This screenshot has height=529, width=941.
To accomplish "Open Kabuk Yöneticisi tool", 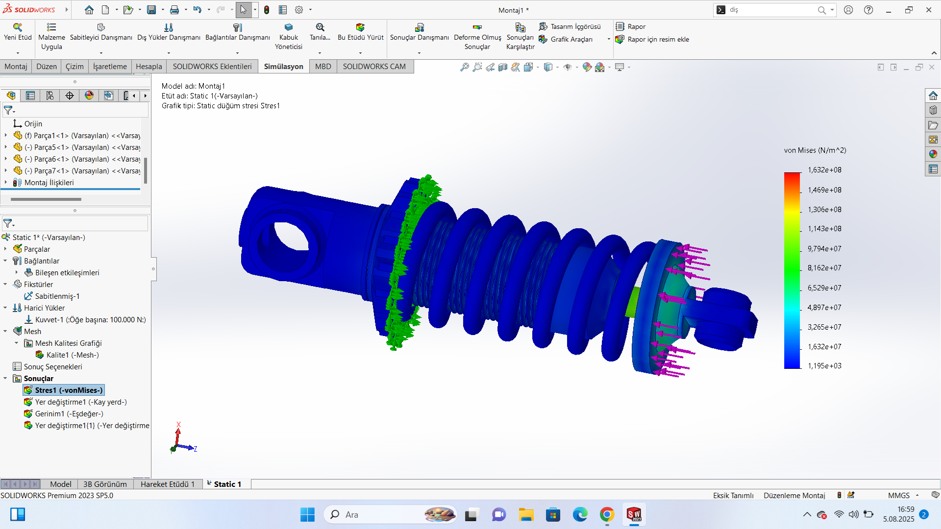I will point(288,27).
